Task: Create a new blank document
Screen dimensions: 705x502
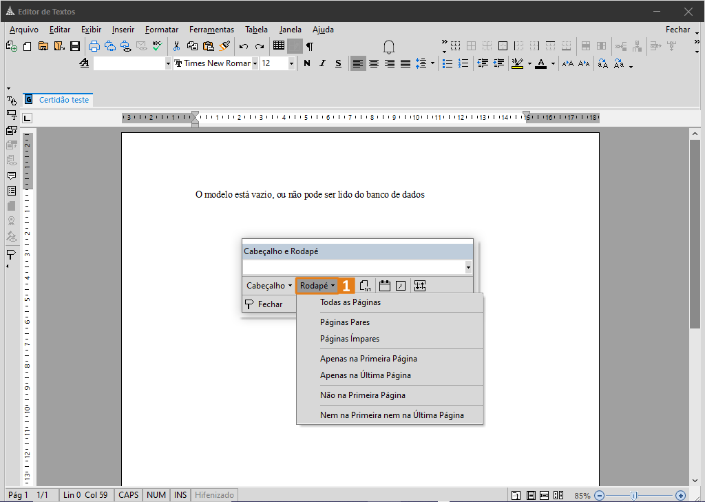Action: point(28,46)
